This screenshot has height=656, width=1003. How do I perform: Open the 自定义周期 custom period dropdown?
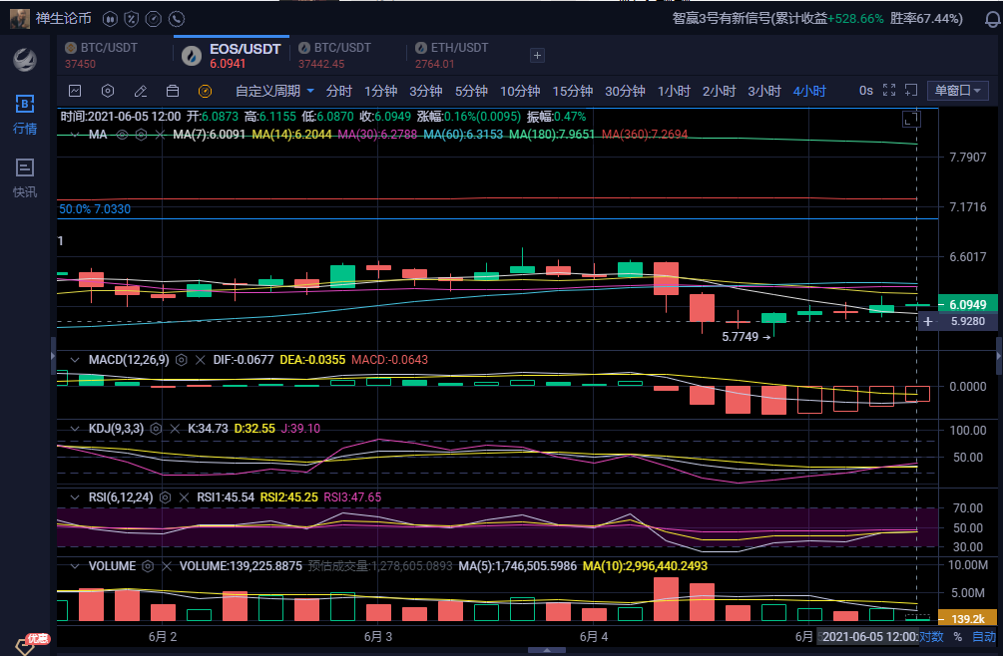(x=274, y=91)
